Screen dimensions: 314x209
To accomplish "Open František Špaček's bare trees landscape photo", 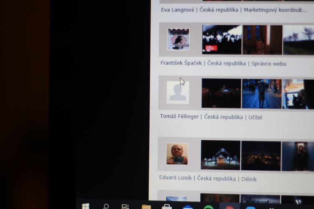I will pos(299,40).
